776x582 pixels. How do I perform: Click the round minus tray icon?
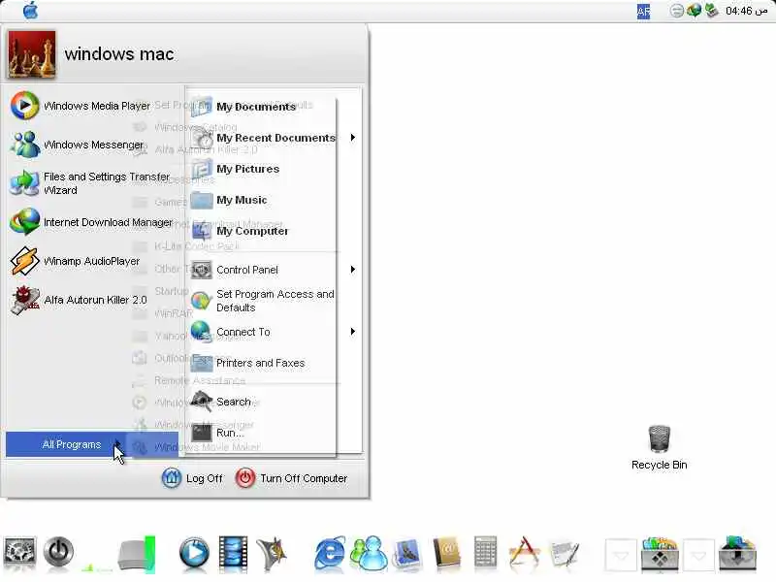point(676,11)
